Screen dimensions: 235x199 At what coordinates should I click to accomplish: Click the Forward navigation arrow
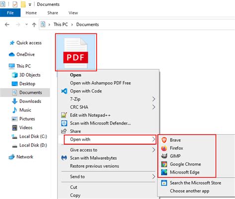coord(18,25)
